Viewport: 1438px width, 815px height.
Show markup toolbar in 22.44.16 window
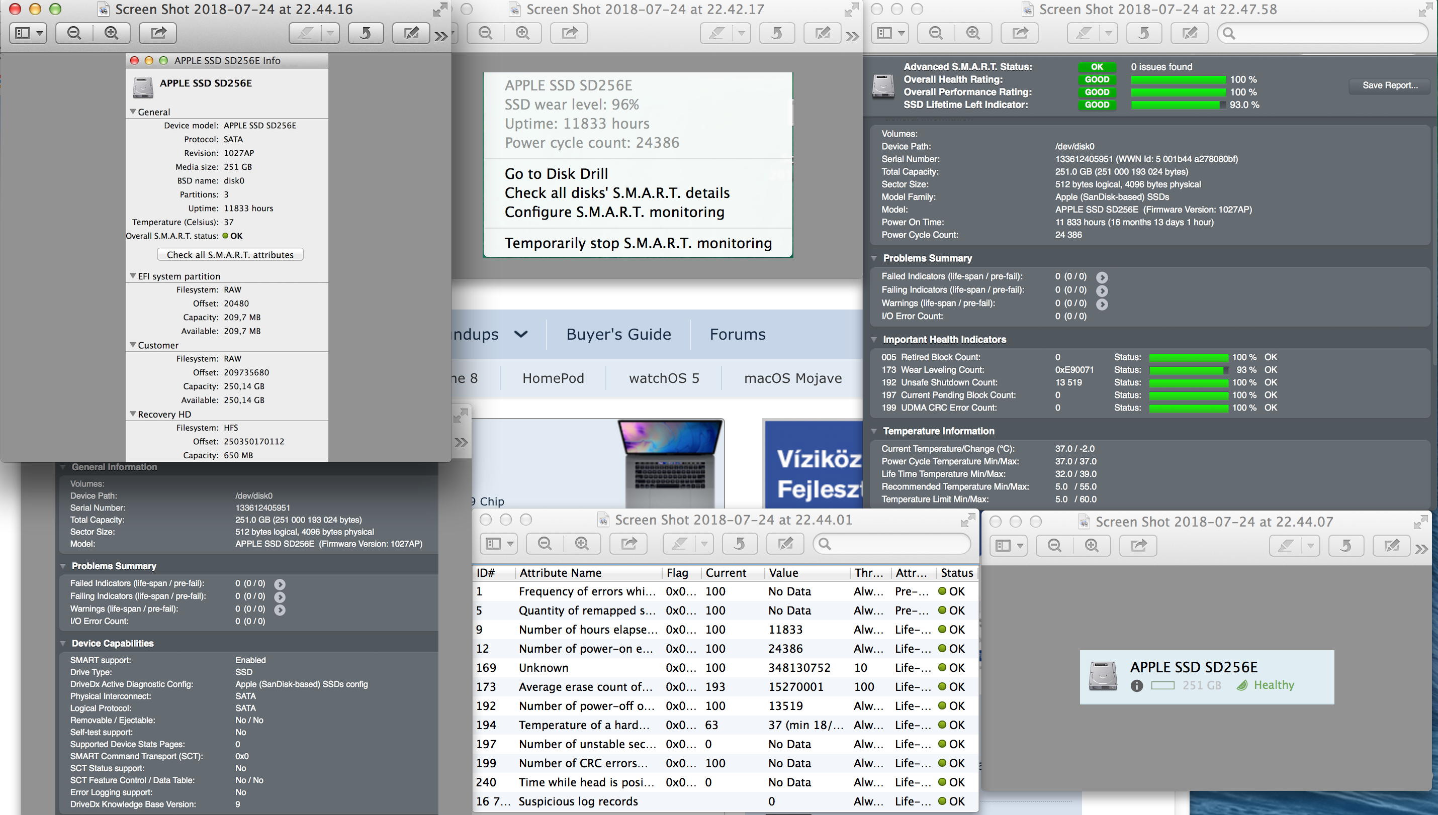[x=411, y=33]
